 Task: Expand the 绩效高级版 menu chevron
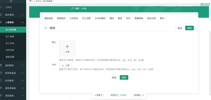(x=23, y=88)
